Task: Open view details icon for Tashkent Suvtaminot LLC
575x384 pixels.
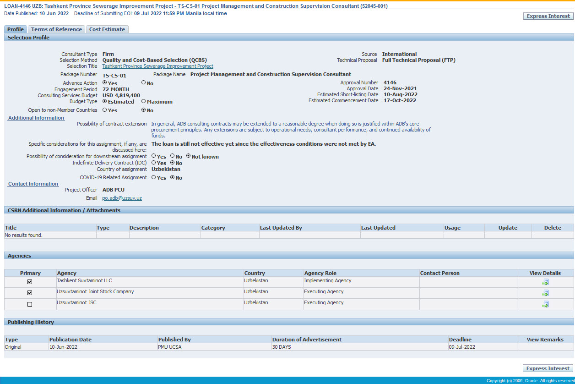Action: point(545,282)
